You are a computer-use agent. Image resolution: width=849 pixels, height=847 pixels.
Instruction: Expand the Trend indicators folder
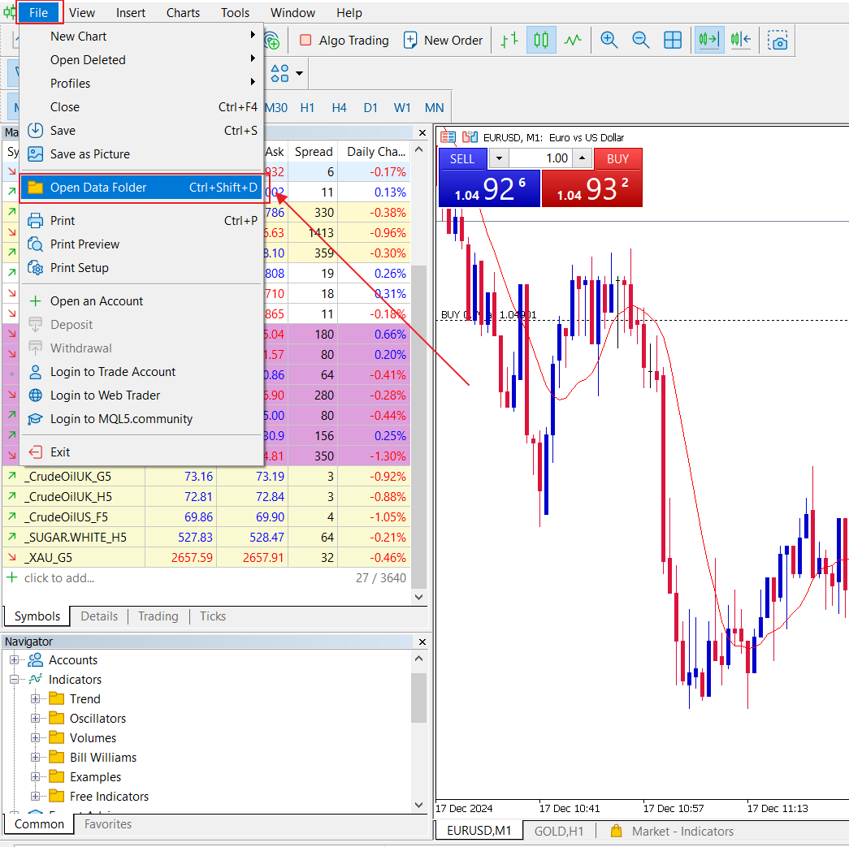[35, 699]
